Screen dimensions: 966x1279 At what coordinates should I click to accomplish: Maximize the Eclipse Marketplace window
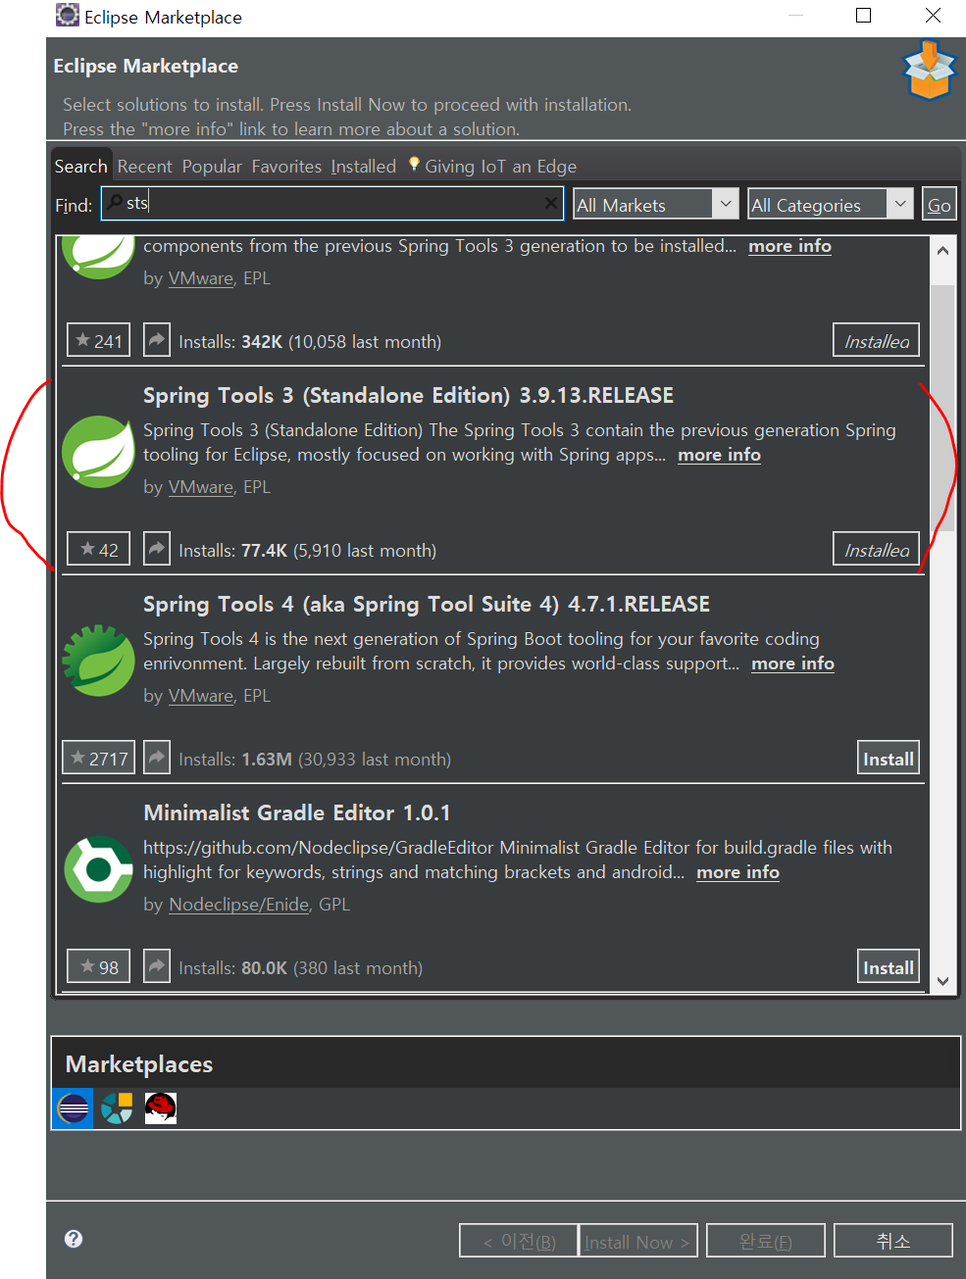coord(864,15)
